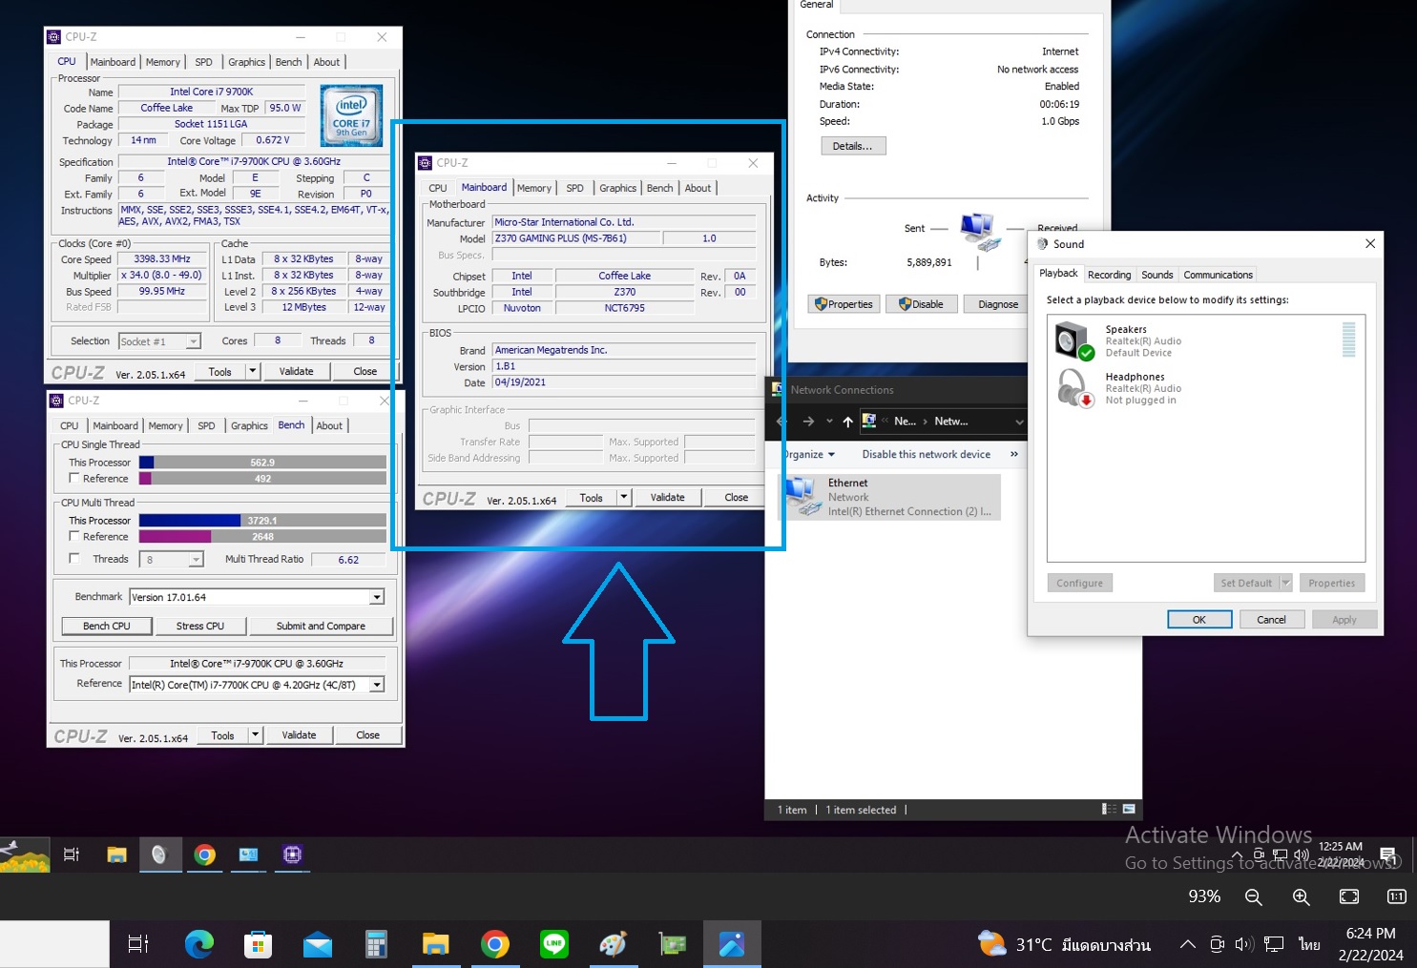Click the Details... button in Ethernet Status
1417x968 pixels.
click(x=853, y=146)
